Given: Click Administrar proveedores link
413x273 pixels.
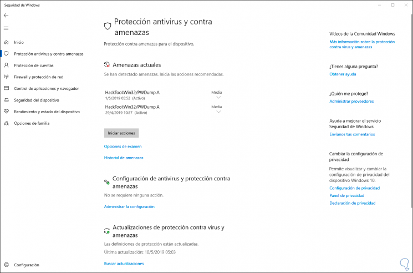Looking at the screenshot, I should 351,102.
